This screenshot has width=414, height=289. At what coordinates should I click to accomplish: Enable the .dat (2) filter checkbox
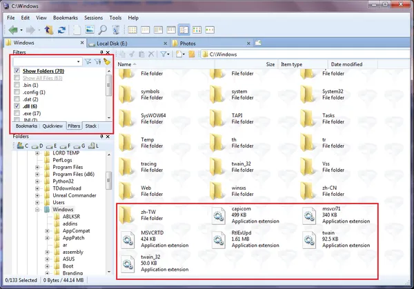click(17, 99)
